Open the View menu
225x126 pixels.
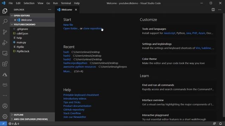tap(40, 3)
